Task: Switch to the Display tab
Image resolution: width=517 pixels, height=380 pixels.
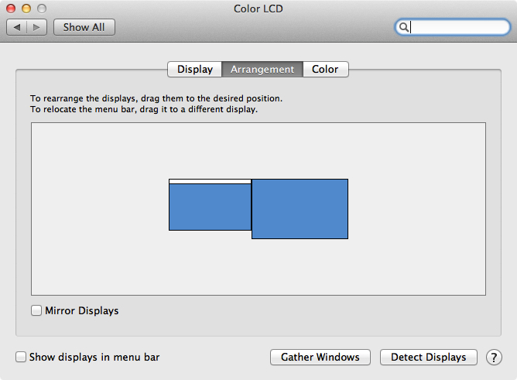Action: (195, 69)
